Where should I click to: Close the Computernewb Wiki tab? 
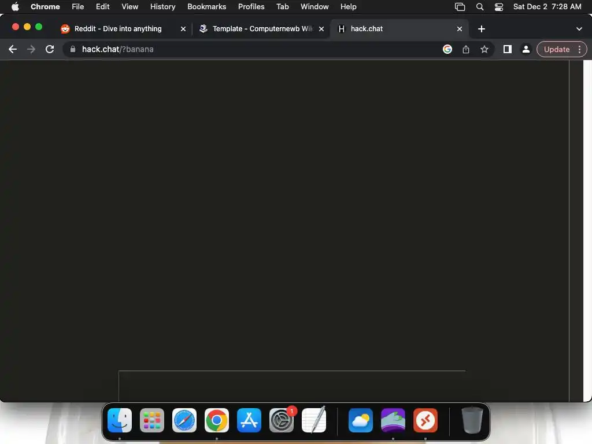coord(321,29)
